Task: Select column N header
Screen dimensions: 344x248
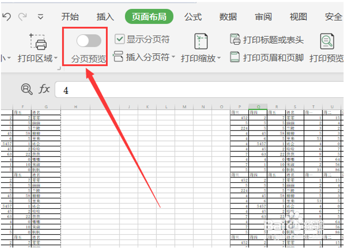Action: point(203,107)
